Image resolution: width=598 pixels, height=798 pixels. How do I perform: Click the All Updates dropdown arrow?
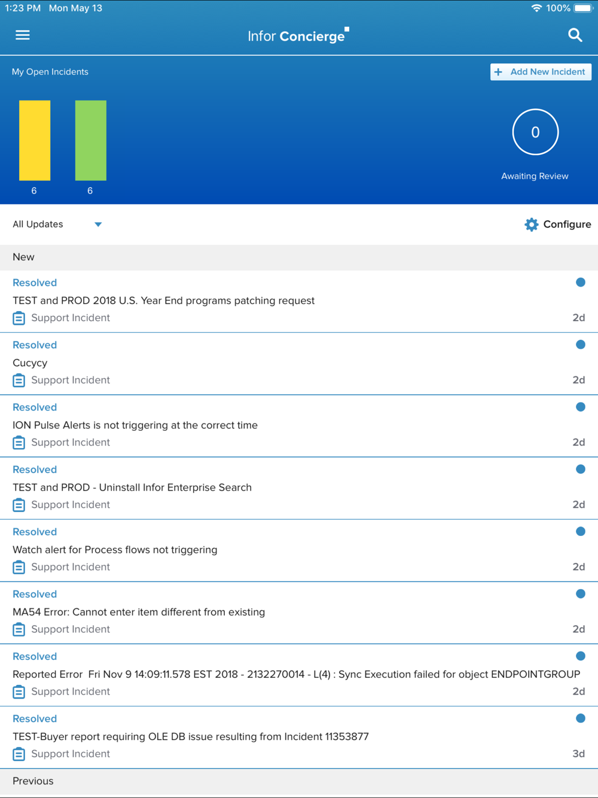[x=98, y=224]
